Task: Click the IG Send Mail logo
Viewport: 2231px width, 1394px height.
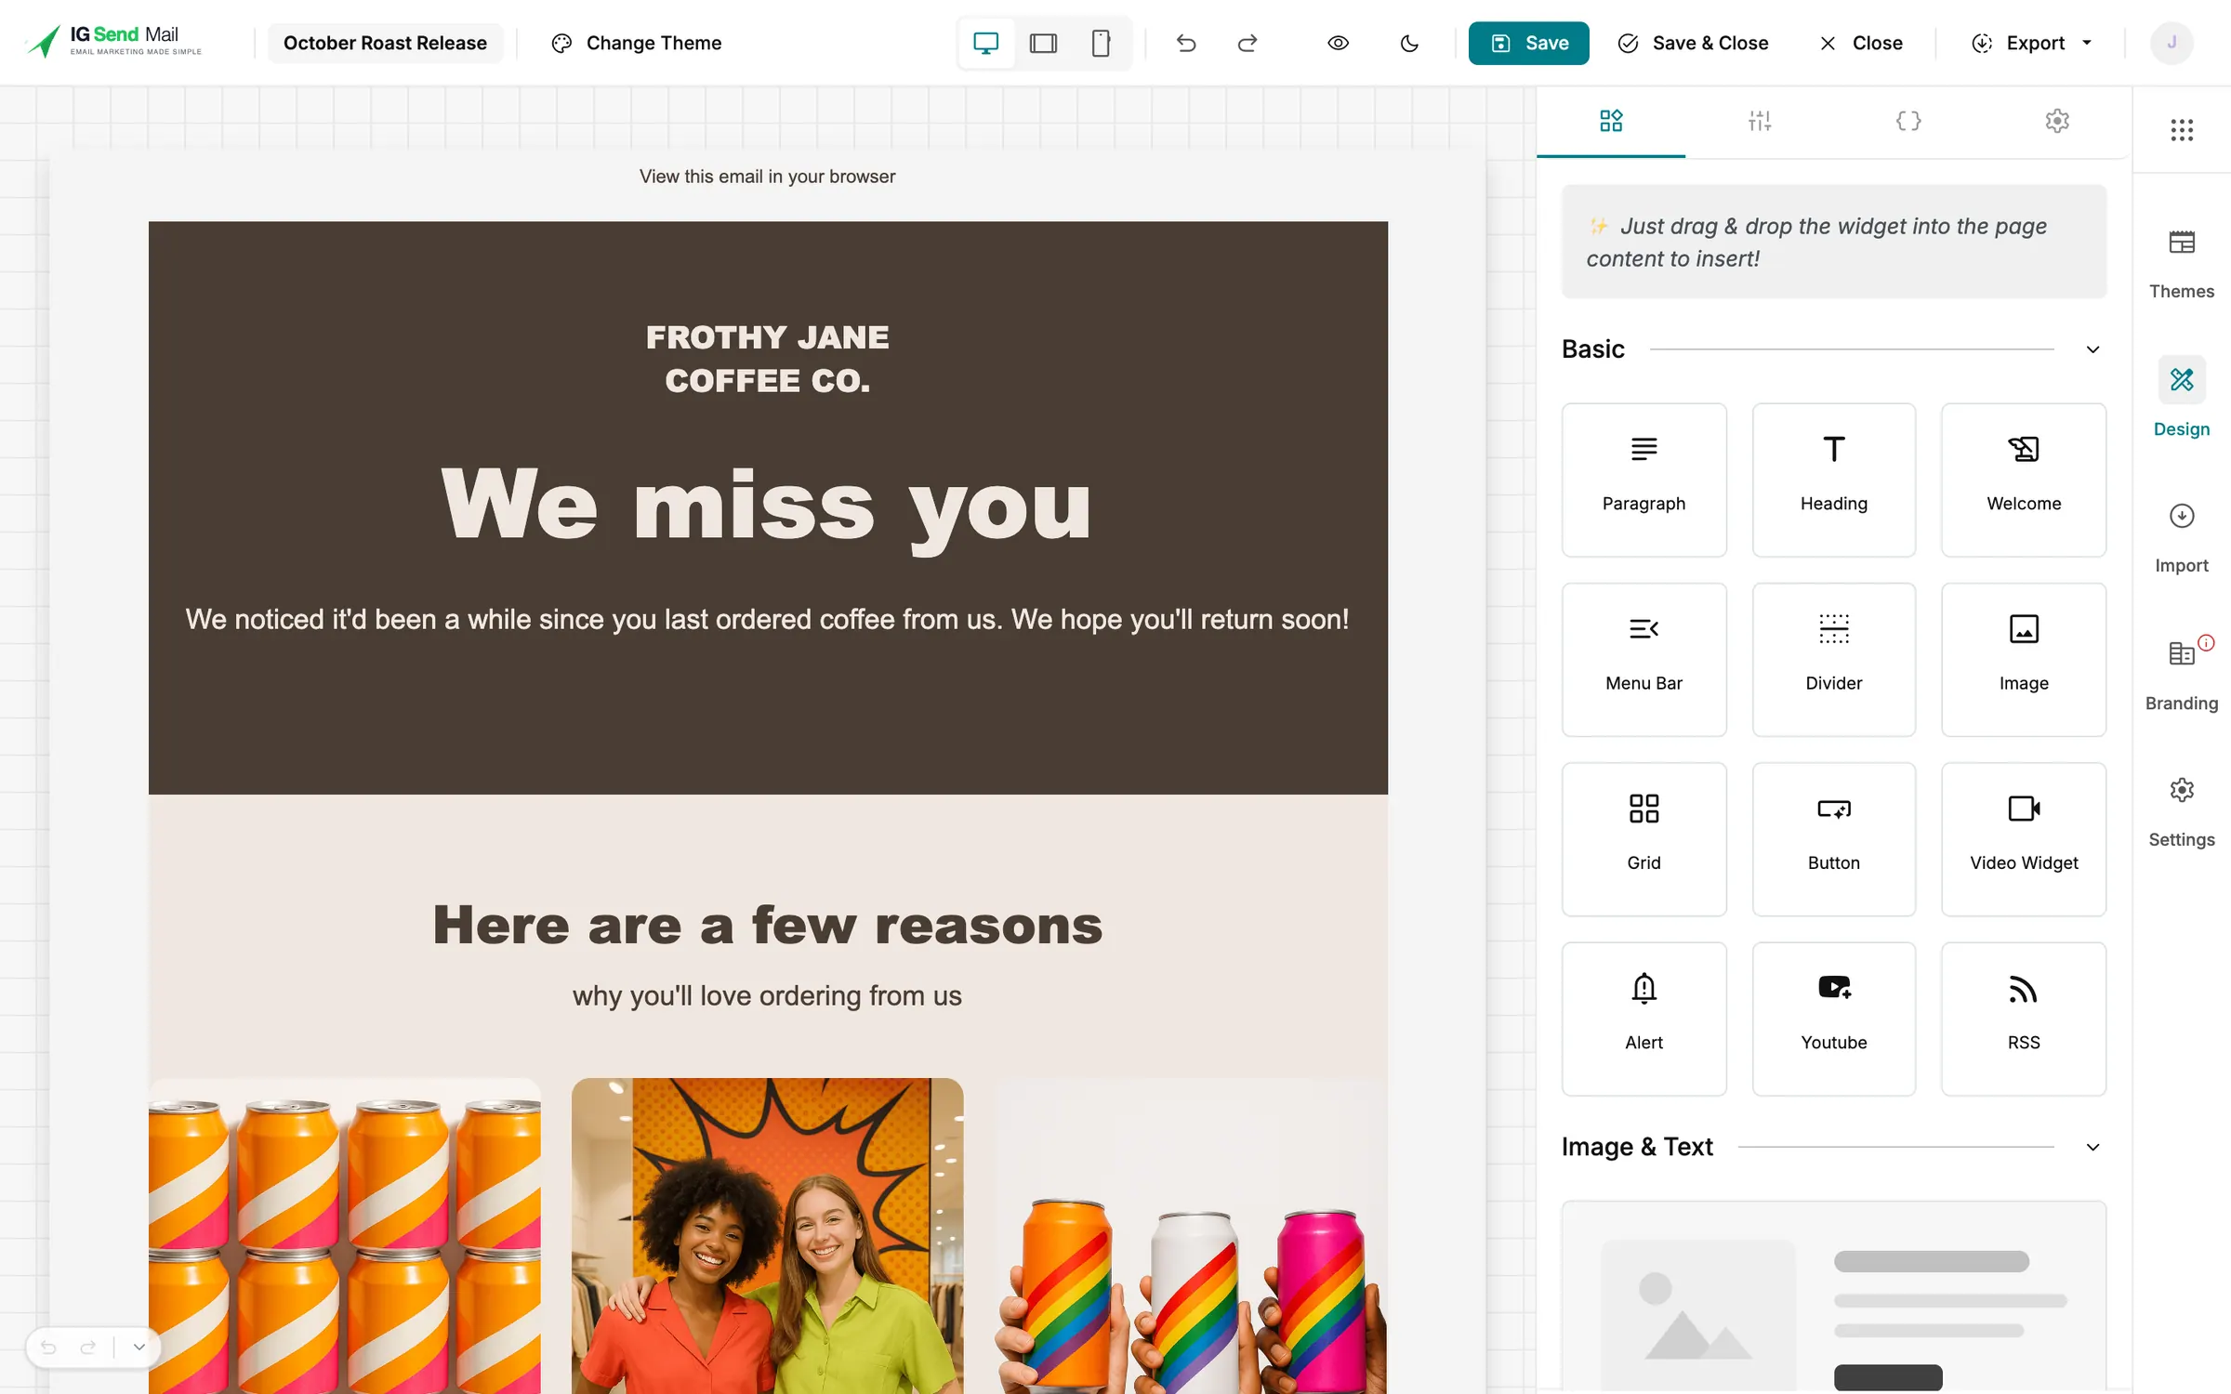Action: [x=113, y=41]
